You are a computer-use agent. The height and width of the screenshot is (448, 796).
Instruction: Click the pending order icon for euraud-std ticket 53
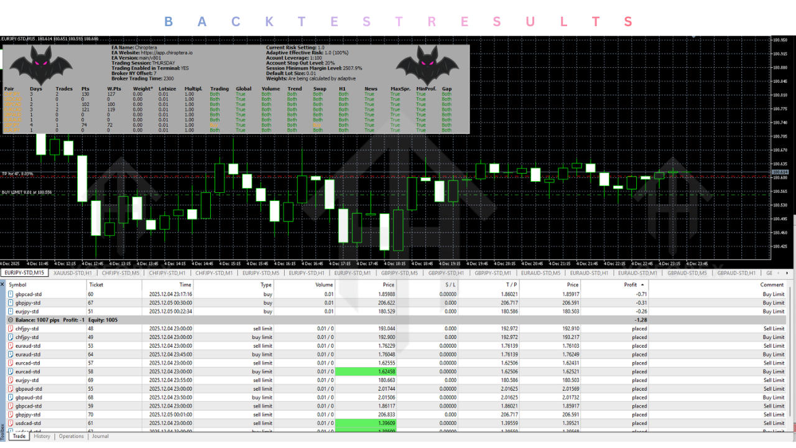pyautogui.click(x=10, y=345)
